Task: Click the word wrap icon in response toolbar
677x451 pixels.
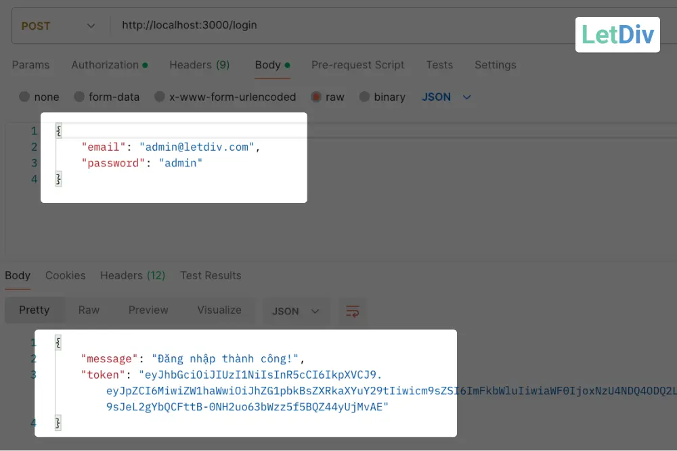Action: pos(352,311)
